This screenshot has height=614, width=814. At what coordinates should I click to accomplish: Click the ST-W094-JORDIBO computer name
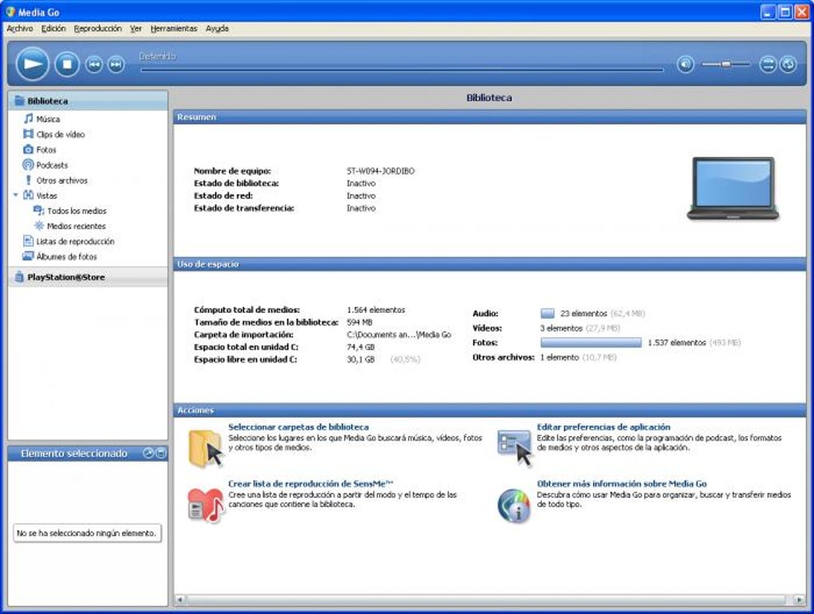pos(381,171)
